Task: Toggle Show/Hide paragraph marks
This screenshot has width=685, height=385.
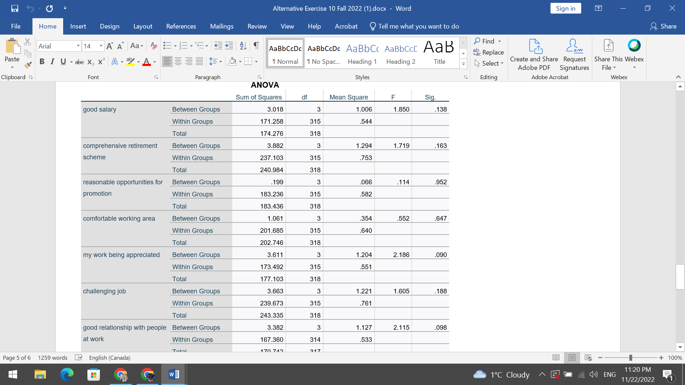Action: point(256,46)
